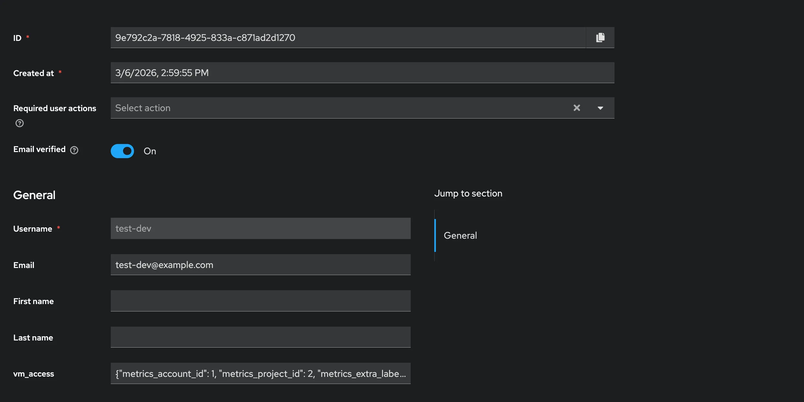Turn off the Email verified switch
Viewport: 804px width, 402px height.
[122, 151]
